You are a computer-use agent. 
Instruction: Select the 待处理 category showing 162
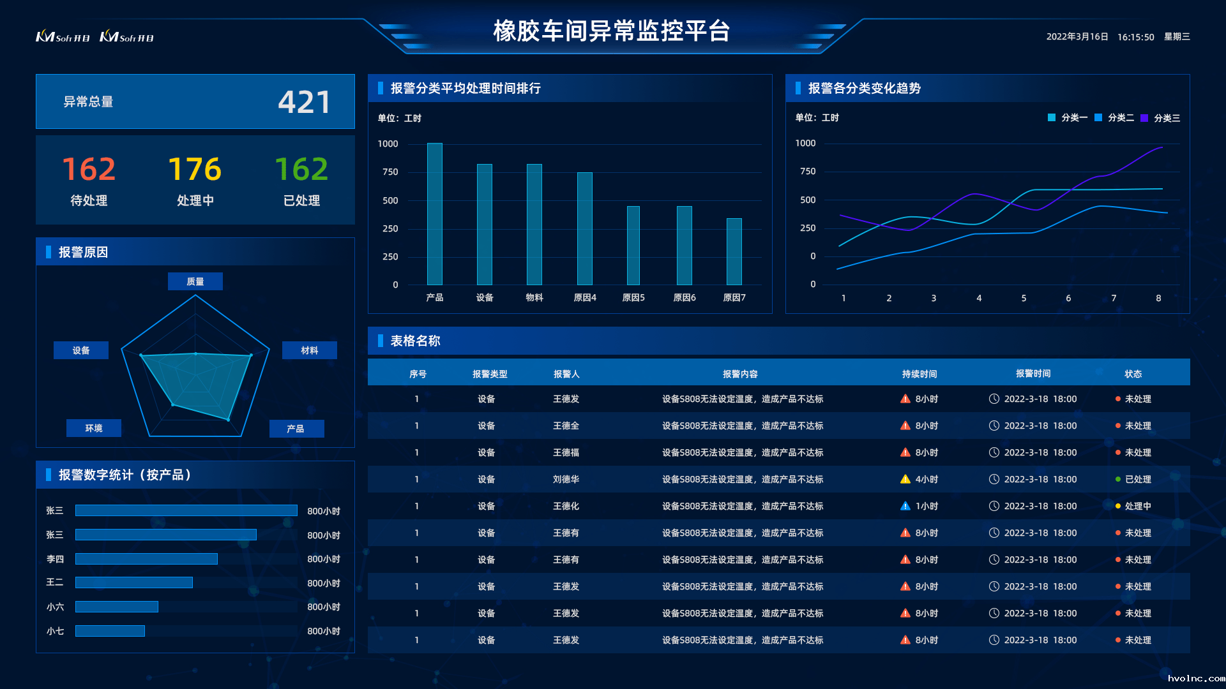(x=89, y=181)
